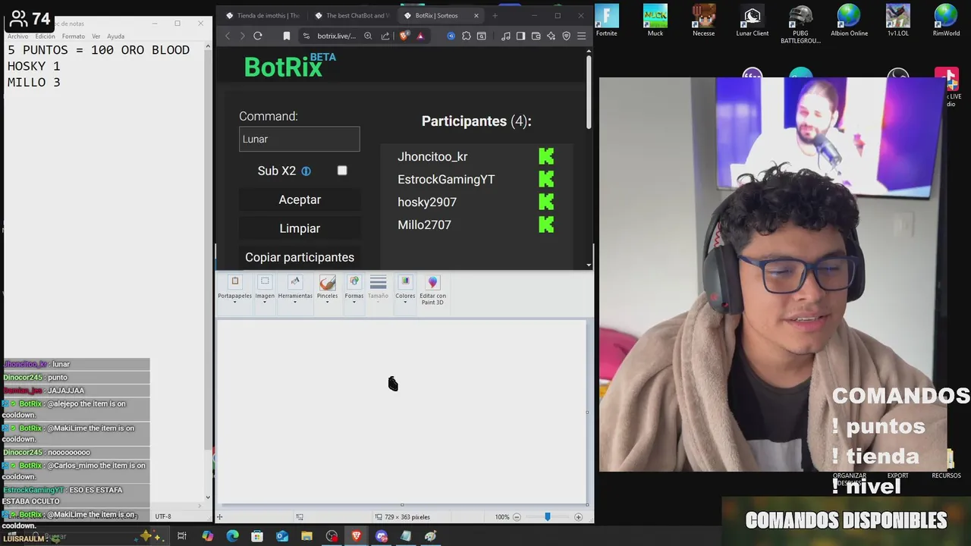Select the Pinceles brush tool in Paint
The height and width of the screenshot is (546, 971).
pyautogui.click(x=327, y=283)
